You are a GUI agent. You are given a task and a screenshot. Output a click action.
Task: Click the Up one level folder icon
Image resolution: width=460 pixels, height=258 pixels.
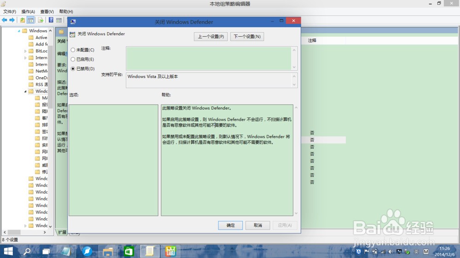pyautogui.click(x=22, y=20)
